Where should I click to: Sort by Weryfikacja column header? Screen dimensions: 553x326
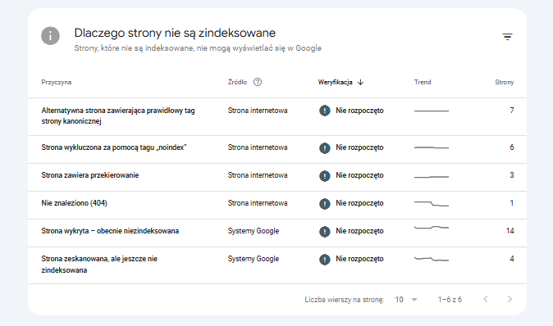pos(335,82)
